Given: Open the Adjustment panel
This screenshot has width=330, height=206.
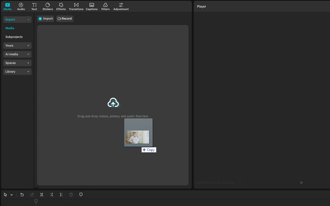Looking at the screenshot, I should (x=121, y=6).
